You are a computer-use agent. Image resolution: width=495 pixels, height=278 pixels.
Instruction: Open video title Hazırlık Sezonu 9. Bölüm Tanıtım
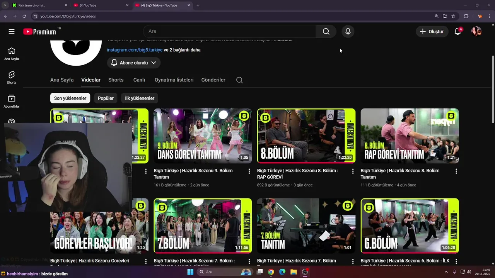tap(193, 174)
